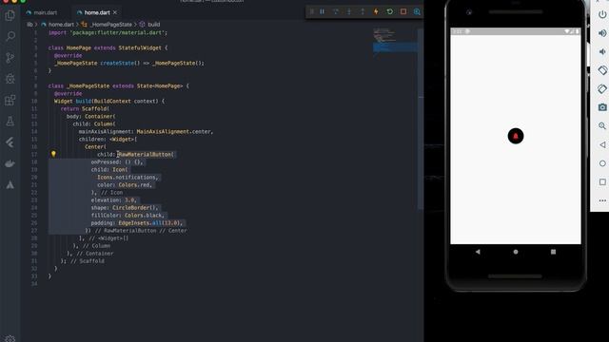Rotate the emulator right
609x342 pixels.
click(602, 88)
